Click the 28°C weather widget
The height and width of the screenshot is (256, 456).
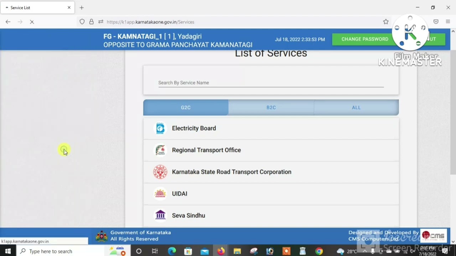pos(347,251)
